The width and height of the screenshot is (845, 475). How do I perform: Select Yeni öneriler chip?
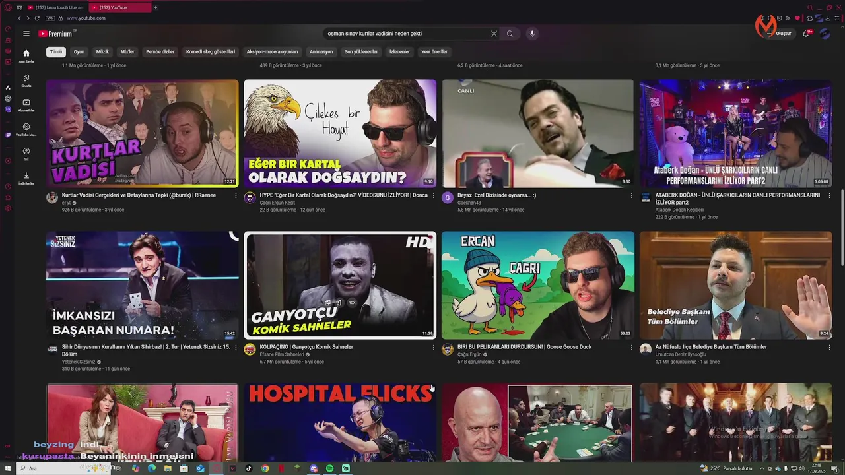point(434,52)
